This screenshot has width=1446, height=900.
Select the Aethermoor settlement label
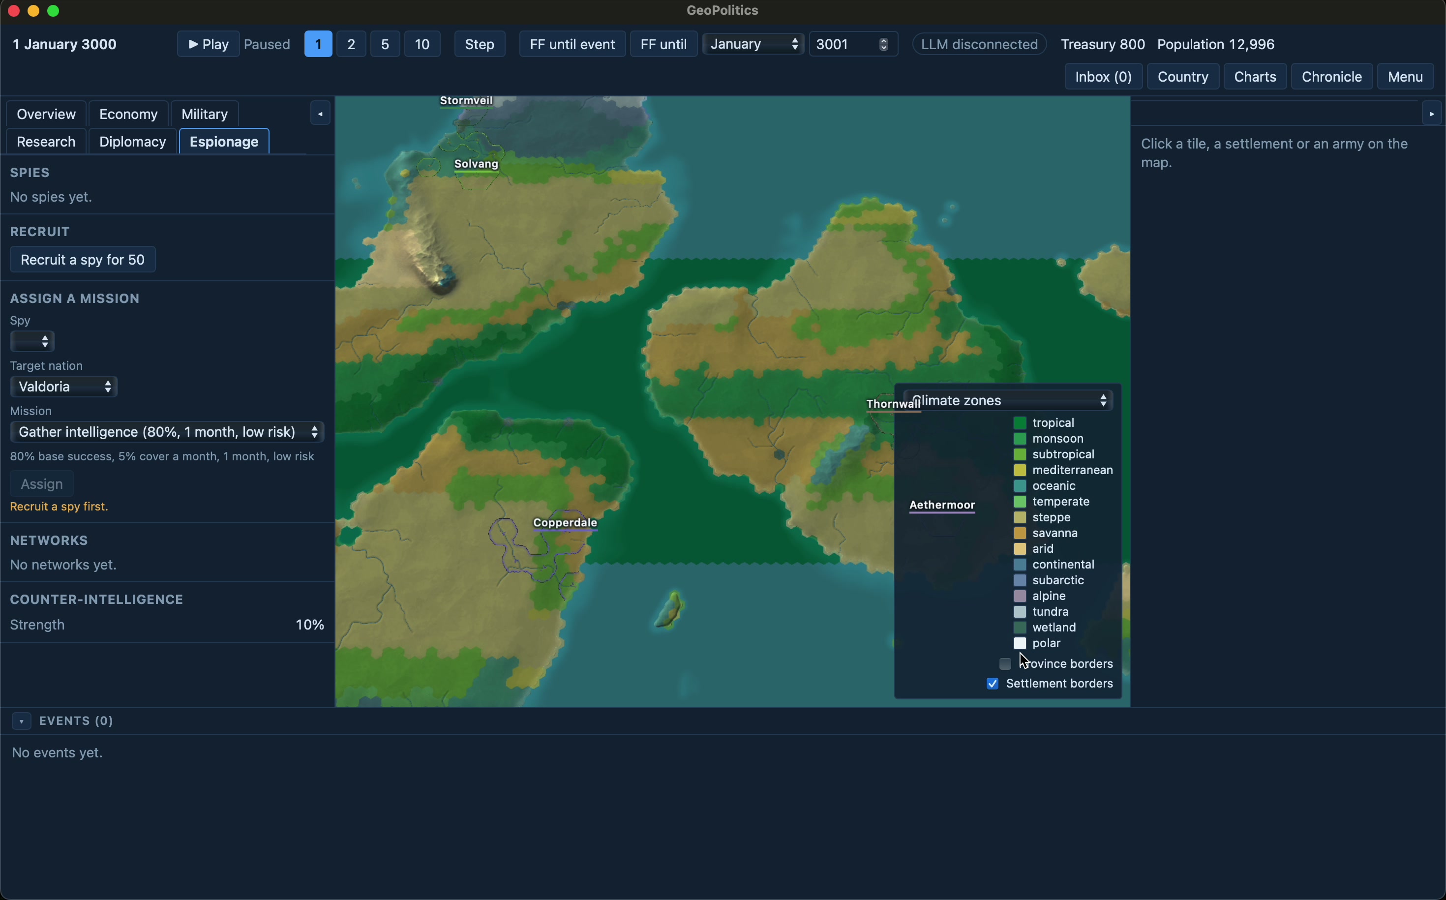pos(942,505)
